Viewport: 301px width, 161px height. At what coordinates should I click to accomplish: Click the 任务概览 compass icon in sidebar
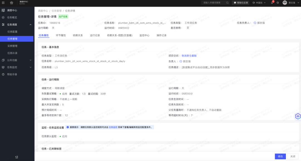point(3,18)
